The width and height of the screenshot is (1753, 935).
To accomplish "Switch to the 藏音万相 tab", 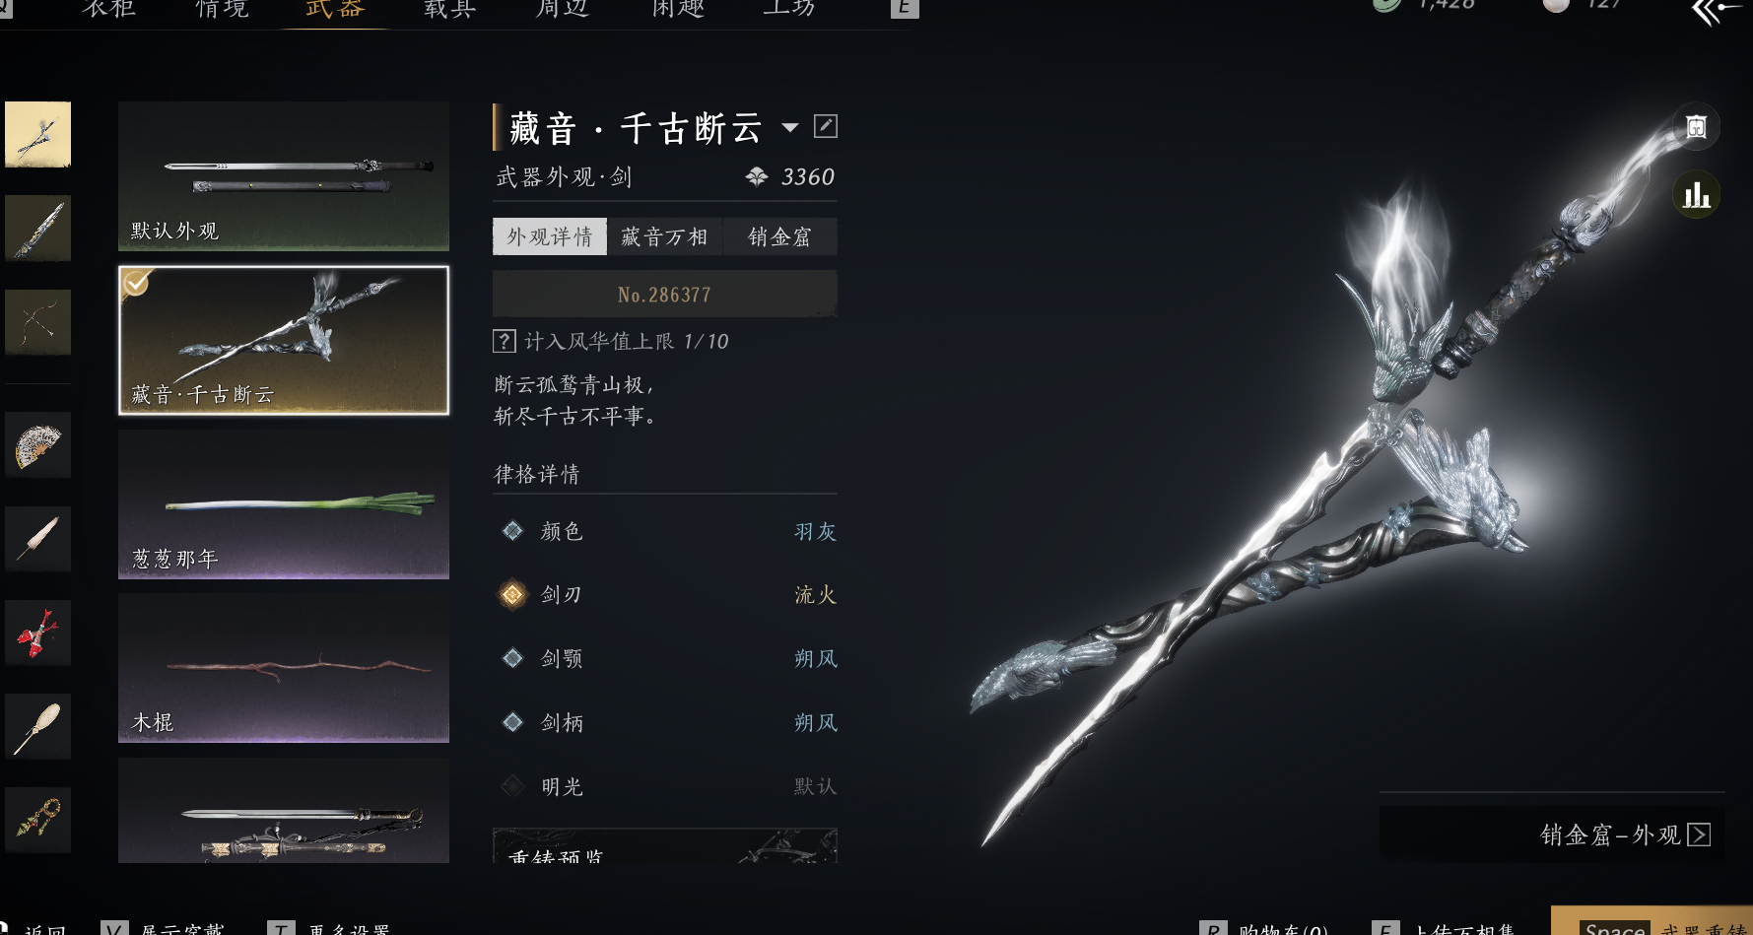I will click(x=664, y=236).
